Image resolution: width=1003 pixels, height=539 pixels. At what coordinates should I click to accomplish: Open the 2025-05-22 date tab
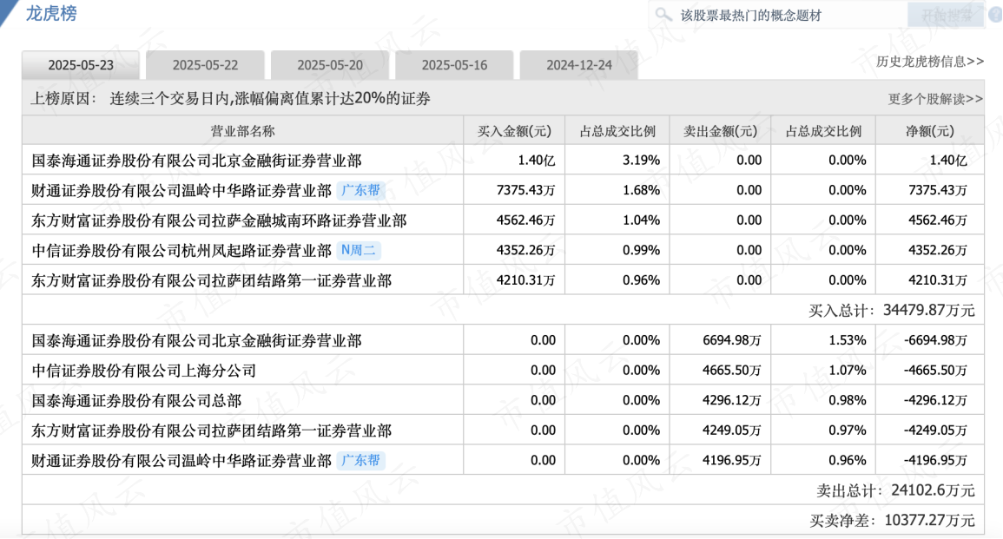[x=205, y=65]
